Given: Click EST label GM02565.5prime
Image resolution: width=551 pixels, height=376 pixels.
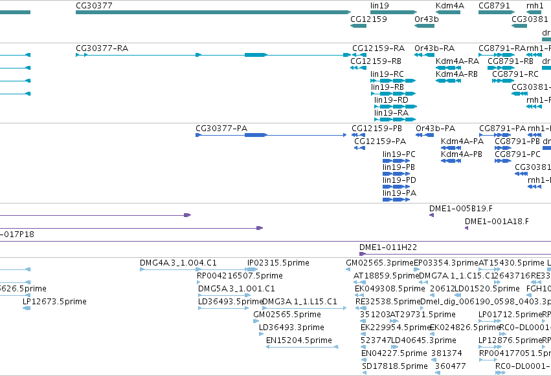Looking at the screenshot, I should point(287,315).
